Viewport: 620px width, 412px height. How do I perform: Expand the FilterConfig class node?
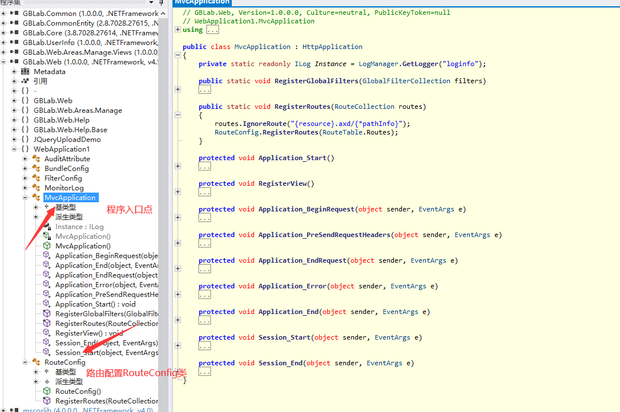(25, 178)
